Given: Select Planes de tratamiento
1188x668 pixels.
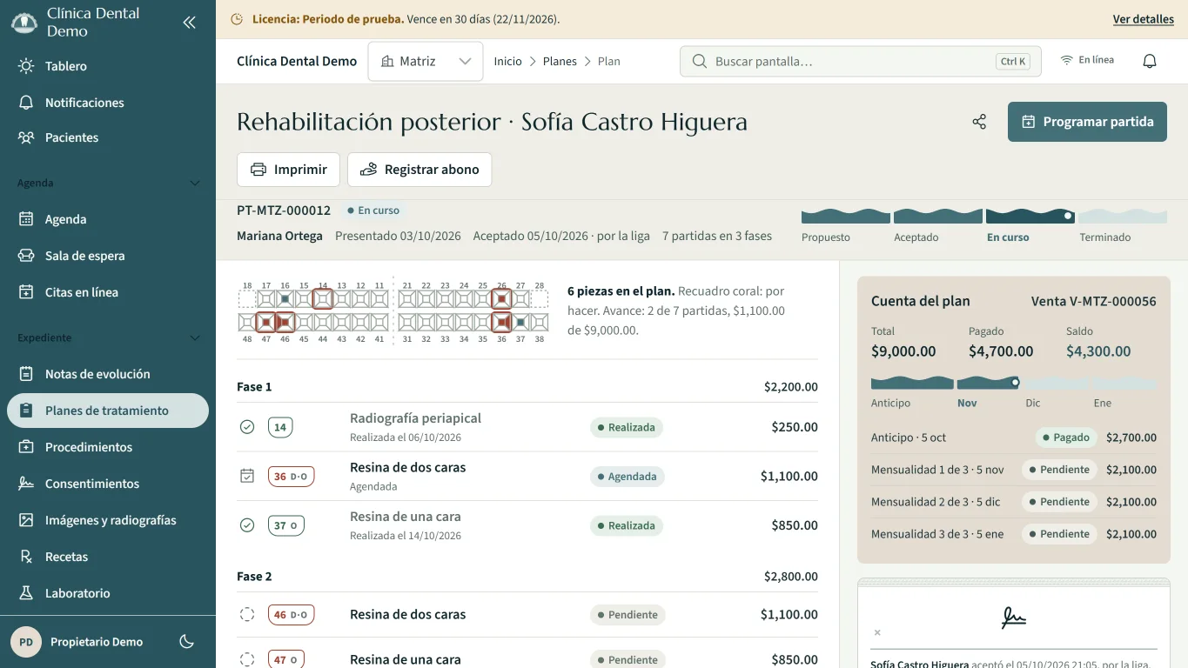Looking at the screenshot, I should pos(108,411).
